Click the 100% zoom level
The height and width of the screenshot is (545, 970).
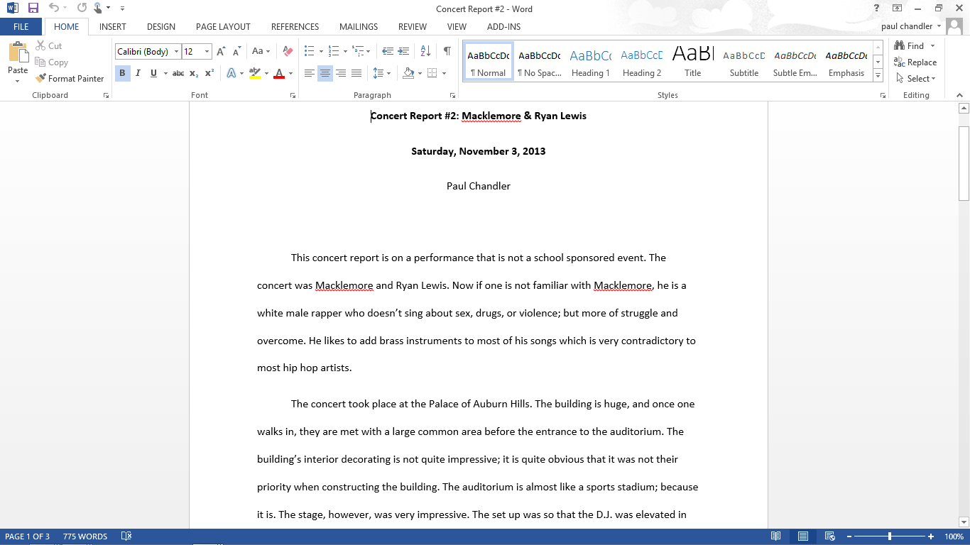pos(954,536)
